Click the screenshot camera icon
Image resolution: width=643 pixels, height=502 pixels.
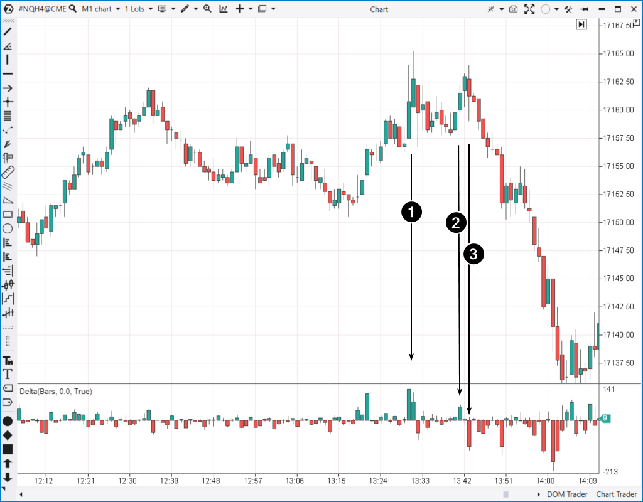click(x=514, y=9)
